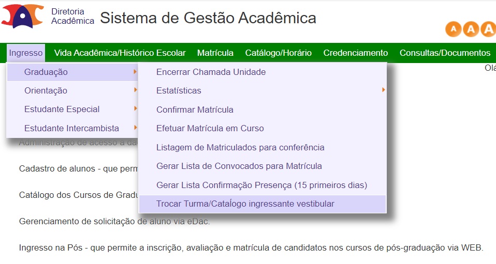
Task: Expand the Estudante Intercambista submenu arrow
Action: [x=135, y=128]
